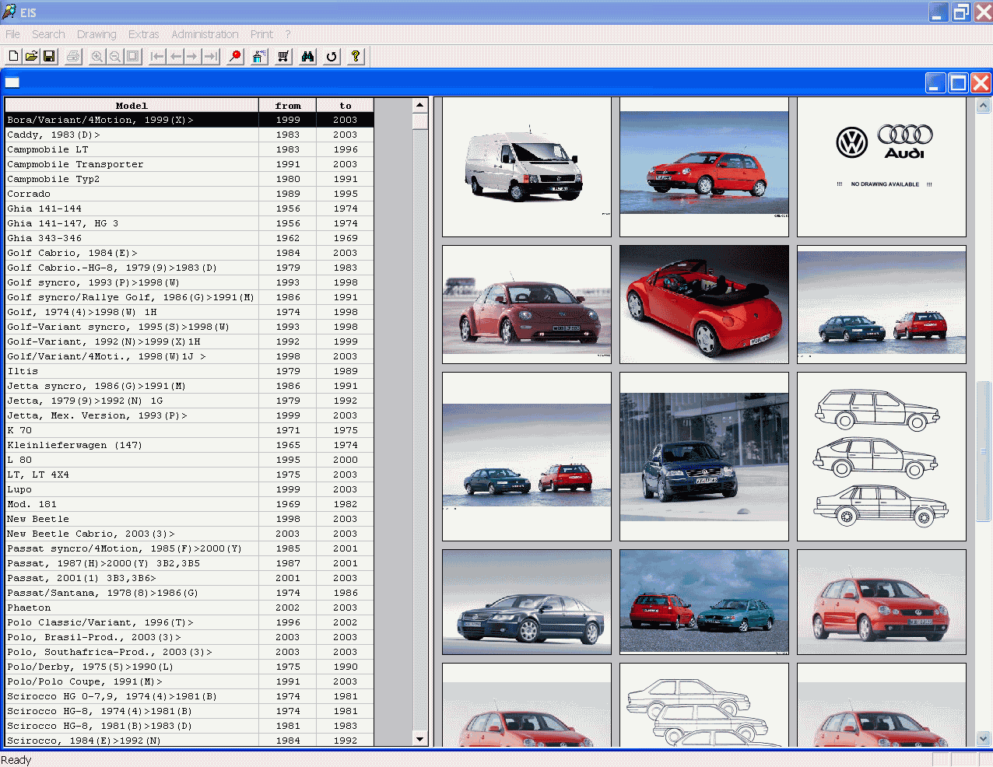
Task: Click the model list scrollbar thumb
Action: [420, 121]
